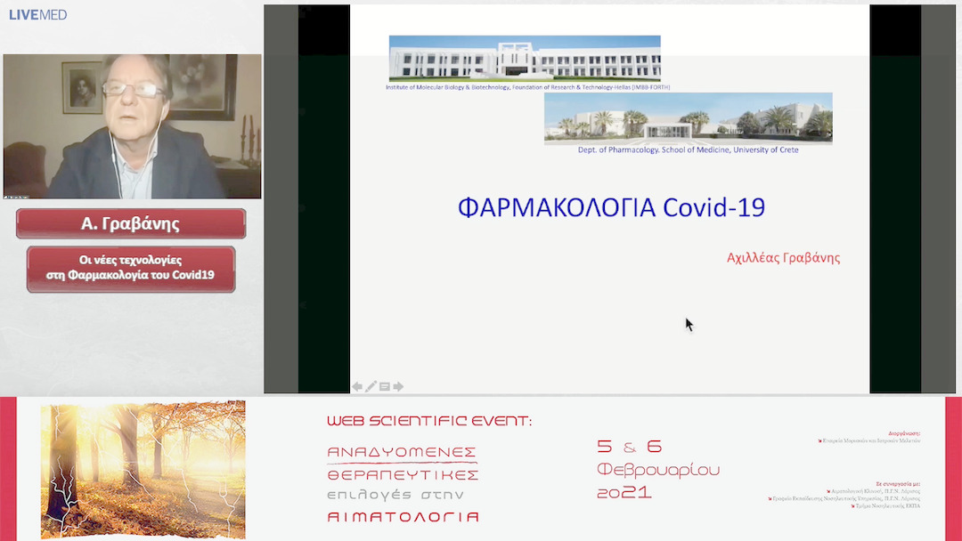Click the 'Οι νέες τεχνολογίες' talk title banner
This screenshot has width=962, height=541.
[131, 269]
